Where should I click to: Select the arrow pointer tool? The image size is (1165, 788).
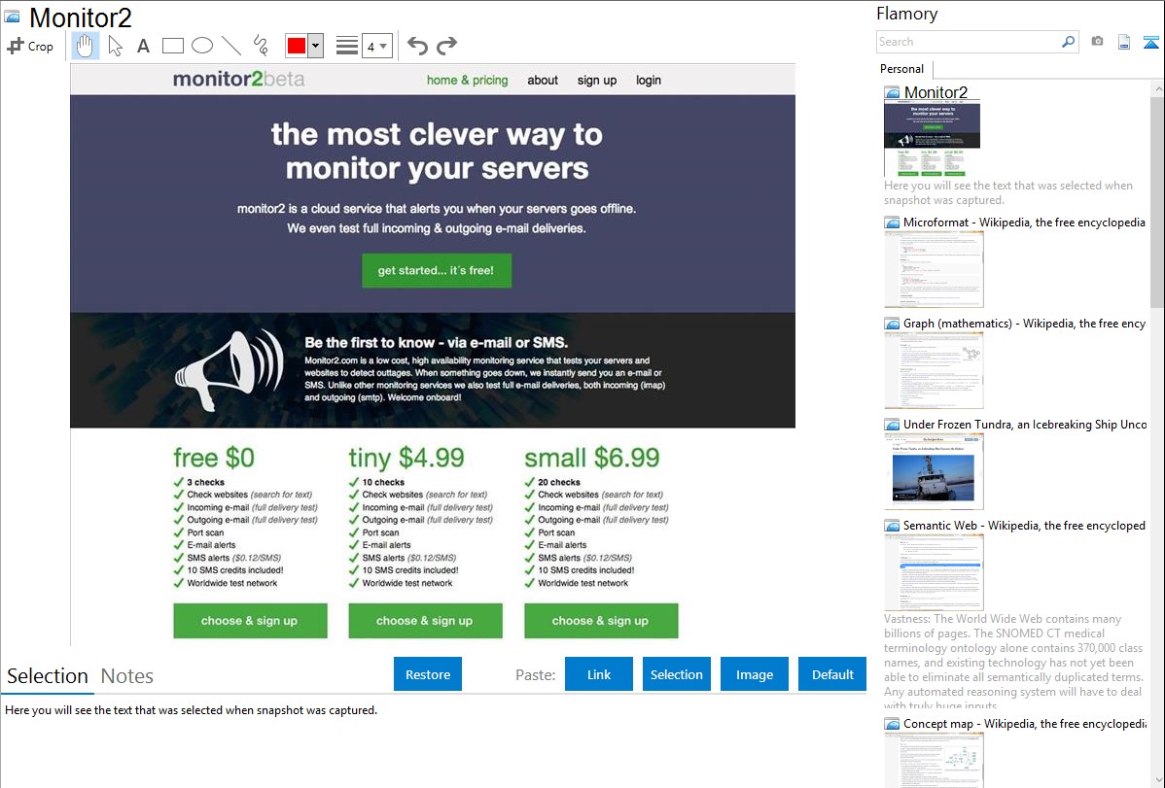[x=115, y=46]
